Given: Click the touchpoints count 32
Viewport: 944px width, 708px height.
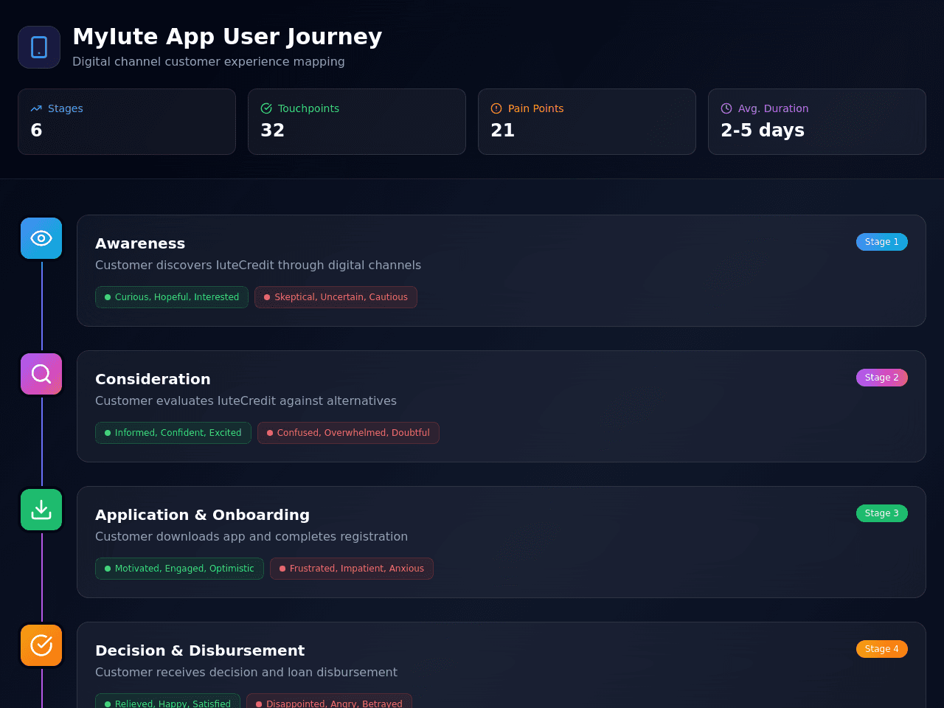Looking at the screenshot, I should (272, 131).
